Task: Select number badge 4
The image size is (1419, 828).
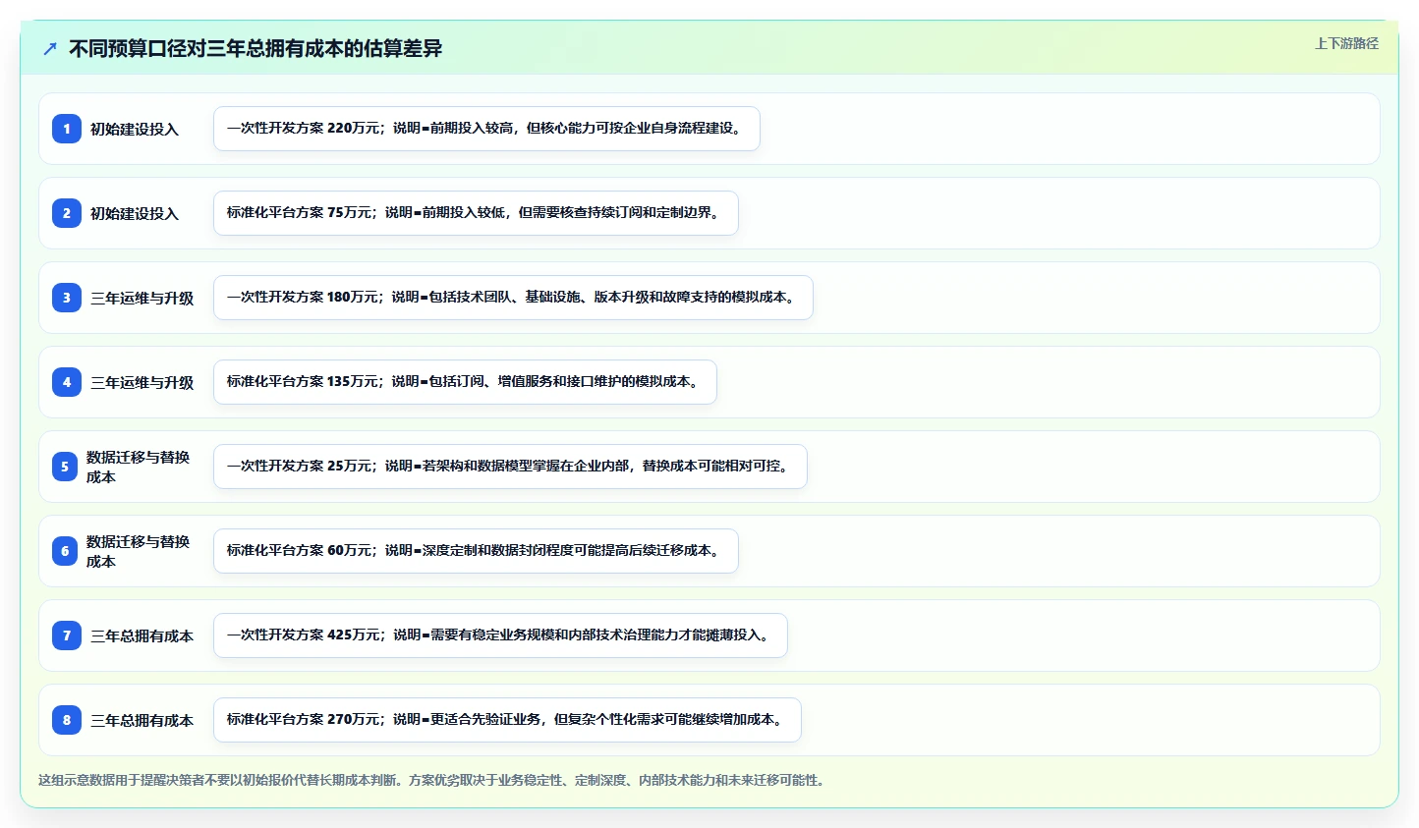Action: tap(67, 382)
